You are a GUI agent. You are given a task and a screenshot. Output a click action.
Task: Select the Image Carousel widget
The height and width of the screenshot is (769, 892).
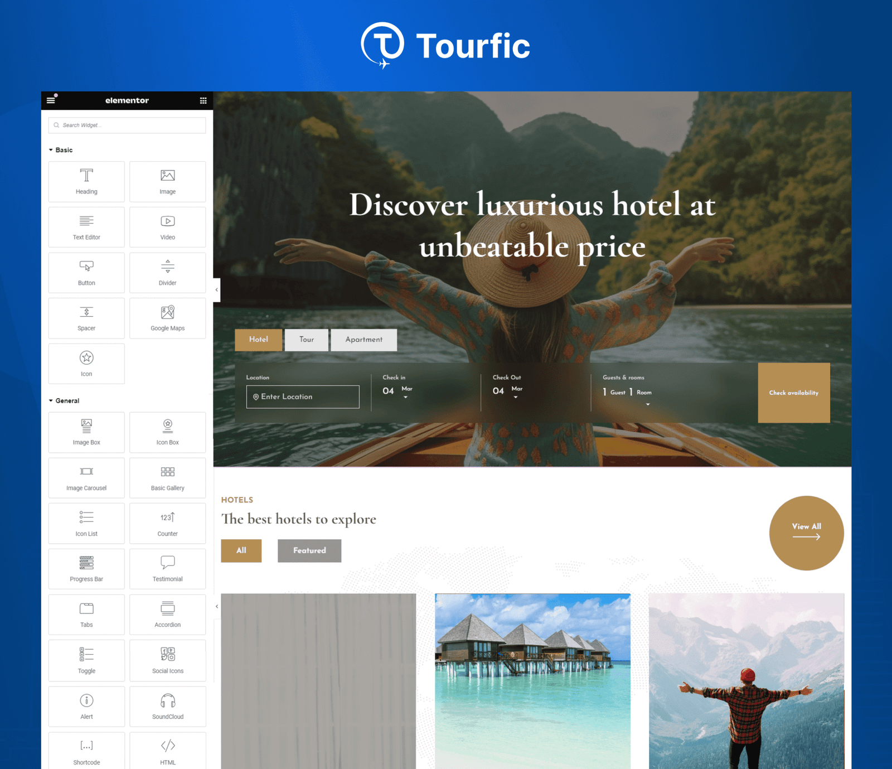(x=86, y=478)
